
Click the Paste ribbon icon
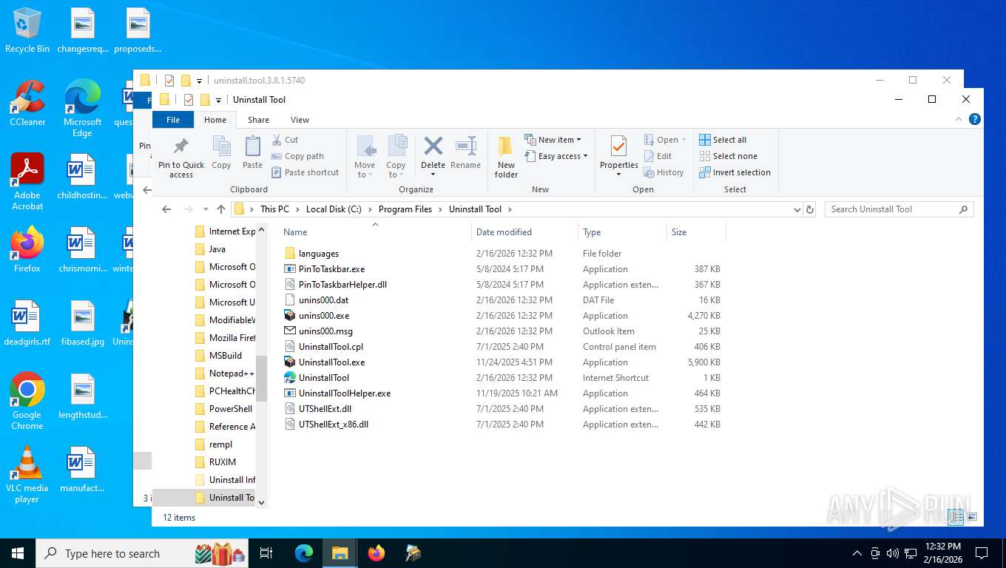(x=252, y=153)
